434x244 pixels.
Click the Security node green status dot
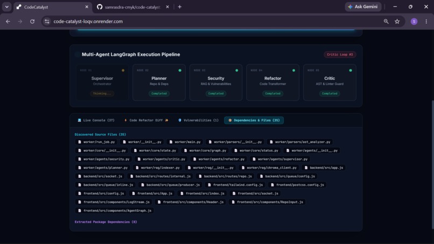click(236, 71)
